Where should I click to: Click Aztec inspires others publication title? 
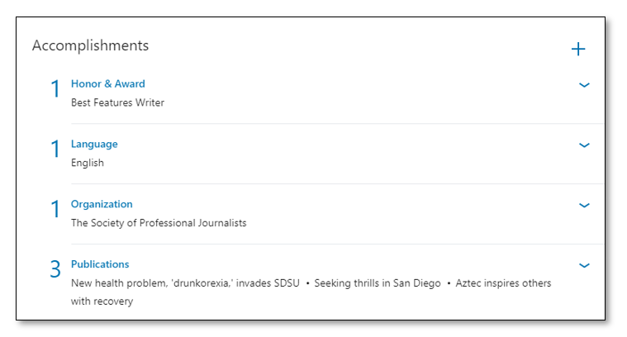pos(503,283)
